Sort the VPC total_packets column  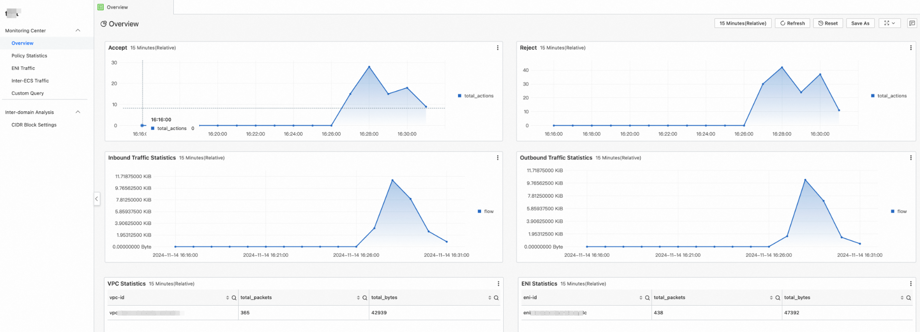click(x=358, y=298)
